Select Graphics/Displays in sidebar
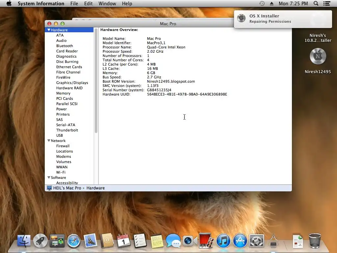The width and height of the screenshot is (337, 253). click(x=72, y=83)
